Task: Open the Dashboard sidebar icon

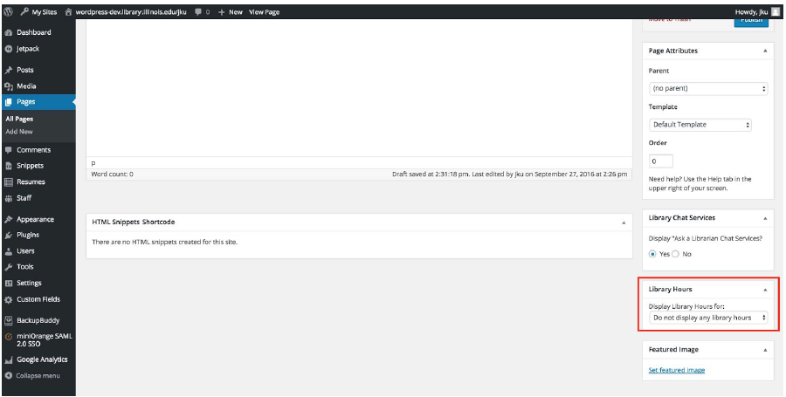Action: 9,32
